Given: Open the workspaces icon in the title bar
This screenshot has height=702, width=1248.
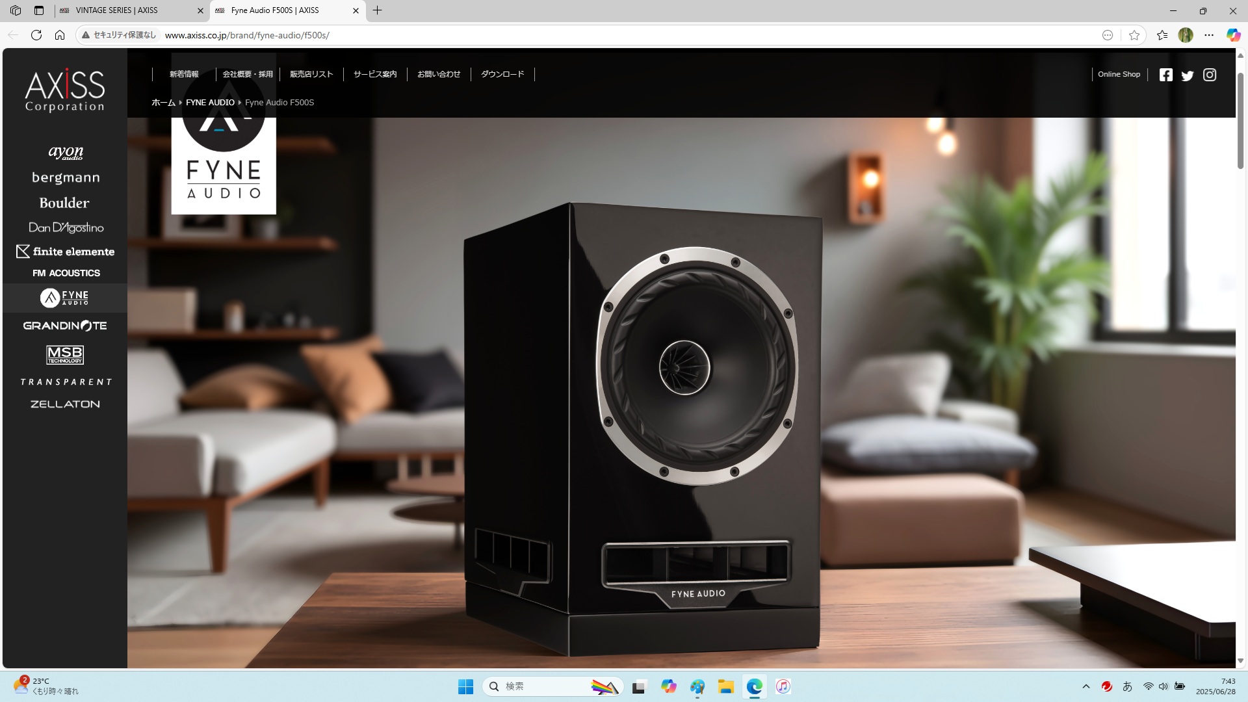Looking at the screenshot, I should (16, 10).
